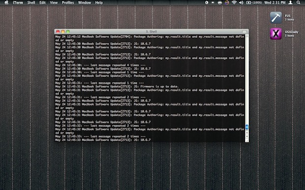Click the 3. Shell window title
Screen dimensions: 305x190
[x=152, y=31]
